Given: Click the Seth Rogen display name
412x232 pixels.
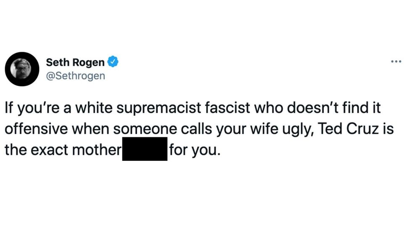Looking at the screenshot, I should click(75, 62).
